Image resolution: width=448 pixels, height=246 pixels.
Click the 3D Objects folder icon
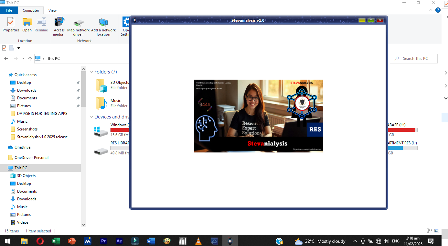(x=101, y=86)
